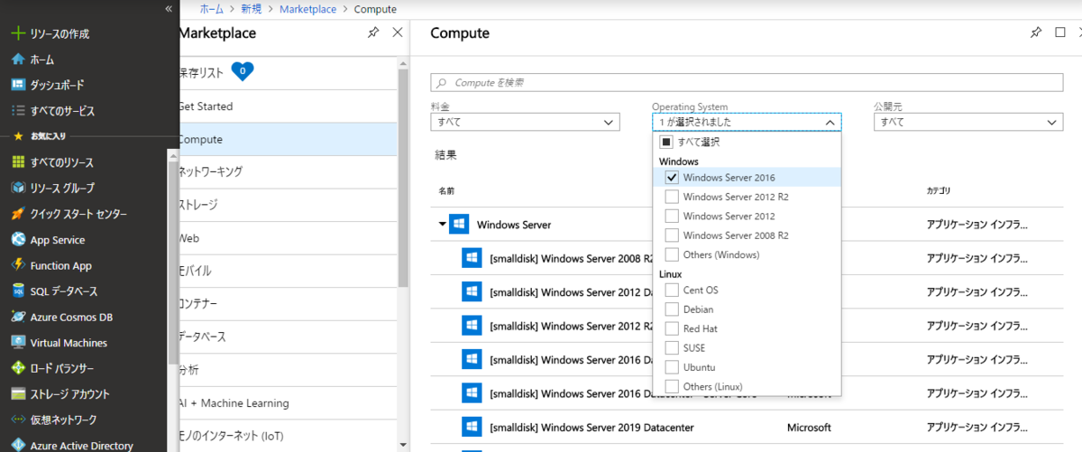Select ネットワーキング in Marketplace menu

pos(211,171)
